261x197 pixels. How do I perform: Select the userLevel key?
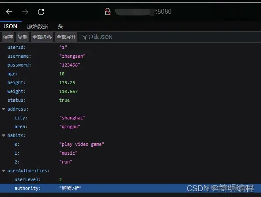pyautogui.click(x=28, y=179)
